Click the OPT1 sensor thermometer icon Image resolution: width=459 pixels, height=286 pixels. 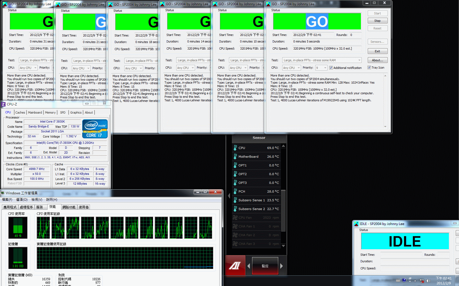click(235, 165)
